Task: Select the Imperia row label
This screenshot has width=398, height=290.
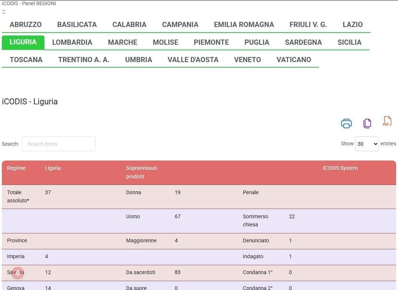Action: [x=16, y=257]
